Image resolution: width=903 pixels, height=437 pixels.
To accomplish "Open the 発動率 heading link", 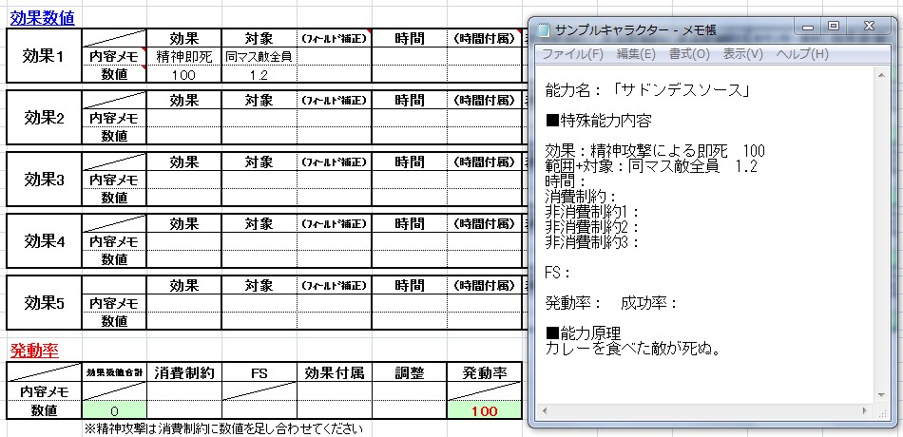I will (34, 350).
